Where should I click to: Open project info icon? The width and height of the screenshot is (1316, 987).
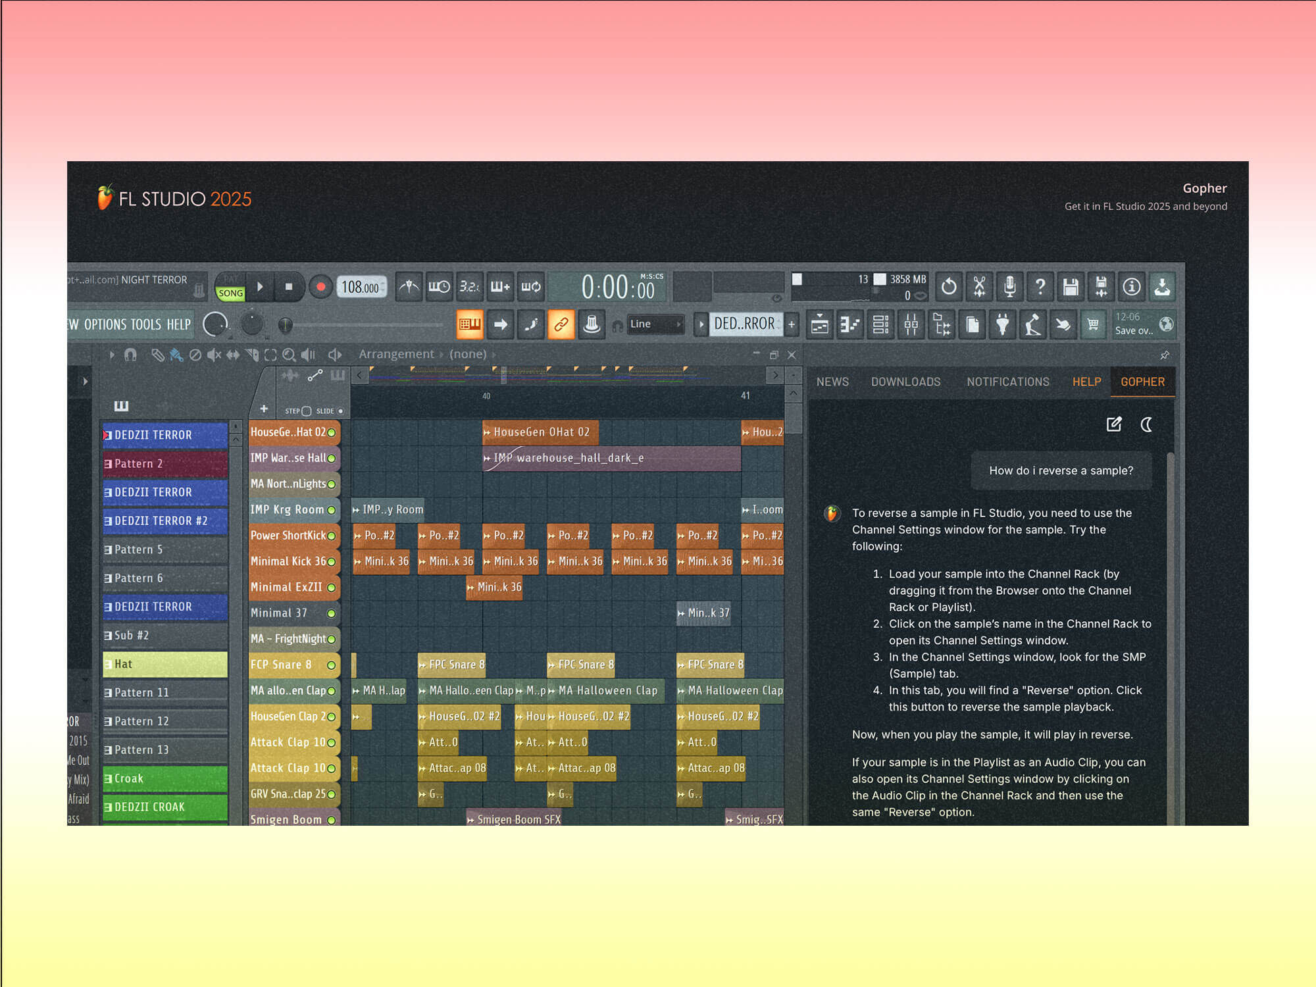click(x=1131, y=287)
